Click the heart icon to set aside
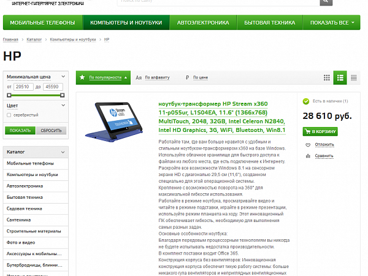 coord(308,145)
